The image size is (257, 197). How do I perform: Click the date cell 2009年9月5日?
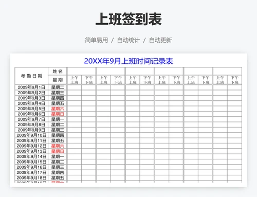[x=31, y=109]
